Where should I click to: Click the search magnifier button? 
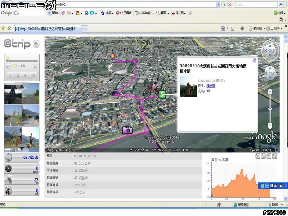tap(281, 4)
